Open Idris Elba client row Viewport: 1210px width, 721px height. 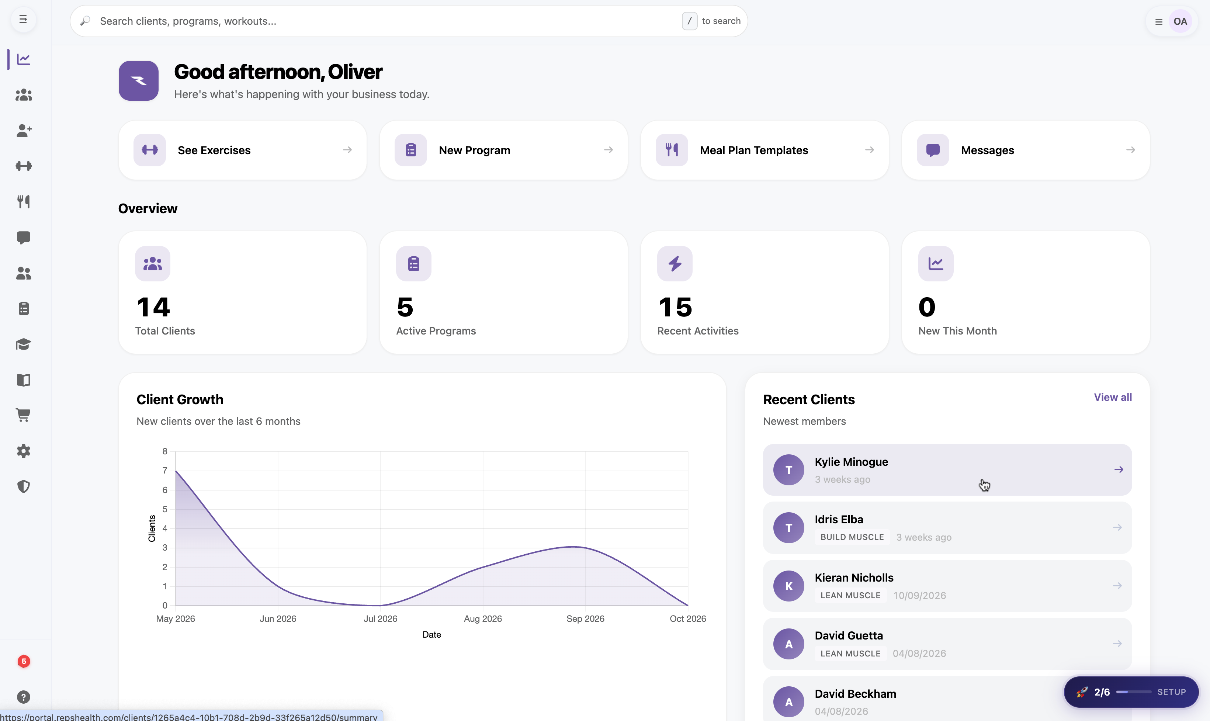[947, 528]
